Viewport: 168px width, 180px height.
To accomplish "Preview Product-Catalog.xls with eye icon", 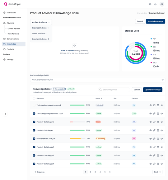I will coord(151,130).
